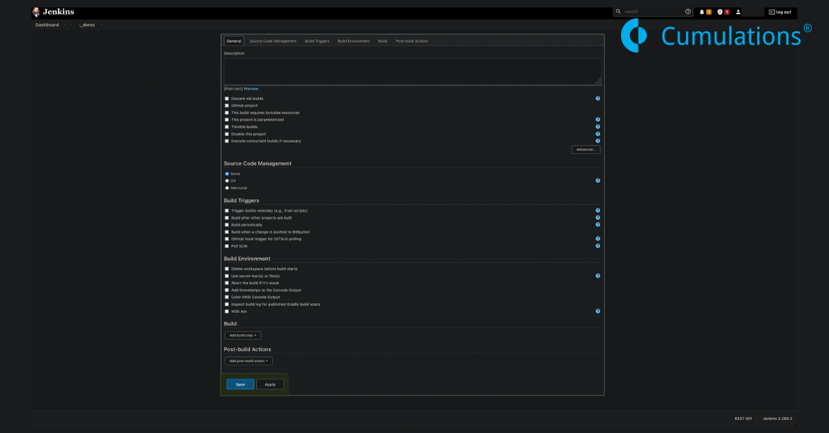Click the Save button
This screenshot has height=433, width=829.
[x=240, y=384]
